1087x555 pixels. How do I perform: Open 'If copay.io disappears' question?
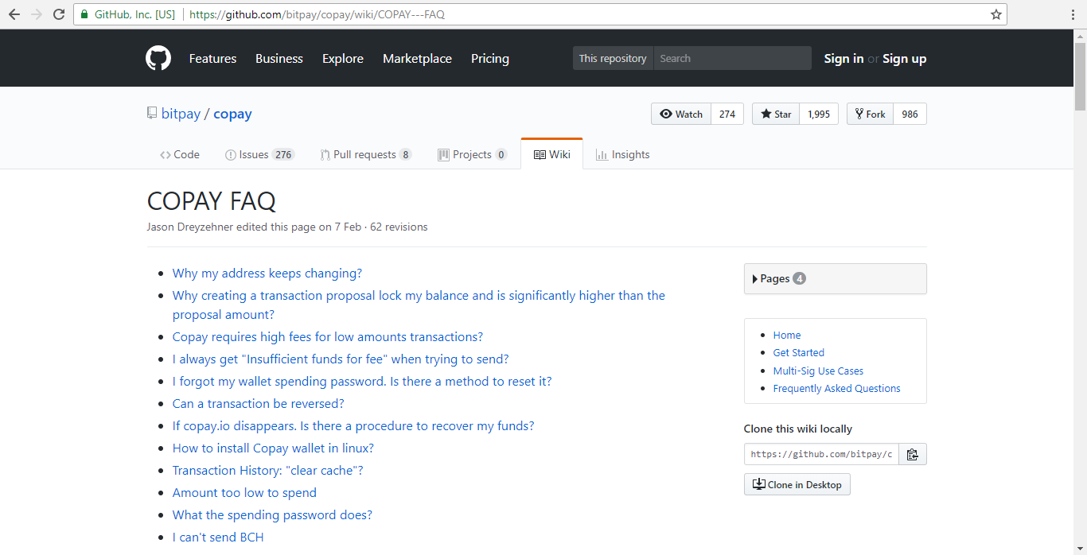pyautogui.click(x=353, y=425)
